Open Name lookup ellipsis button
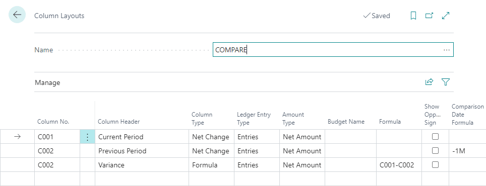The height and width of the screenshot is (186, 486). coord(446,50)
